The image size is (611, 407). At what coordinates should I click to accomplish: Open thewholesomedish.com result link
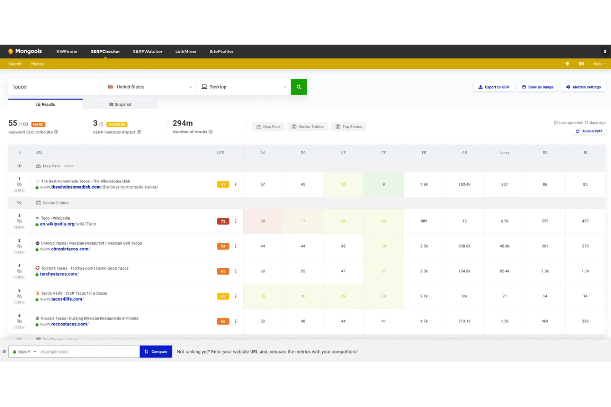click(99, 187)
